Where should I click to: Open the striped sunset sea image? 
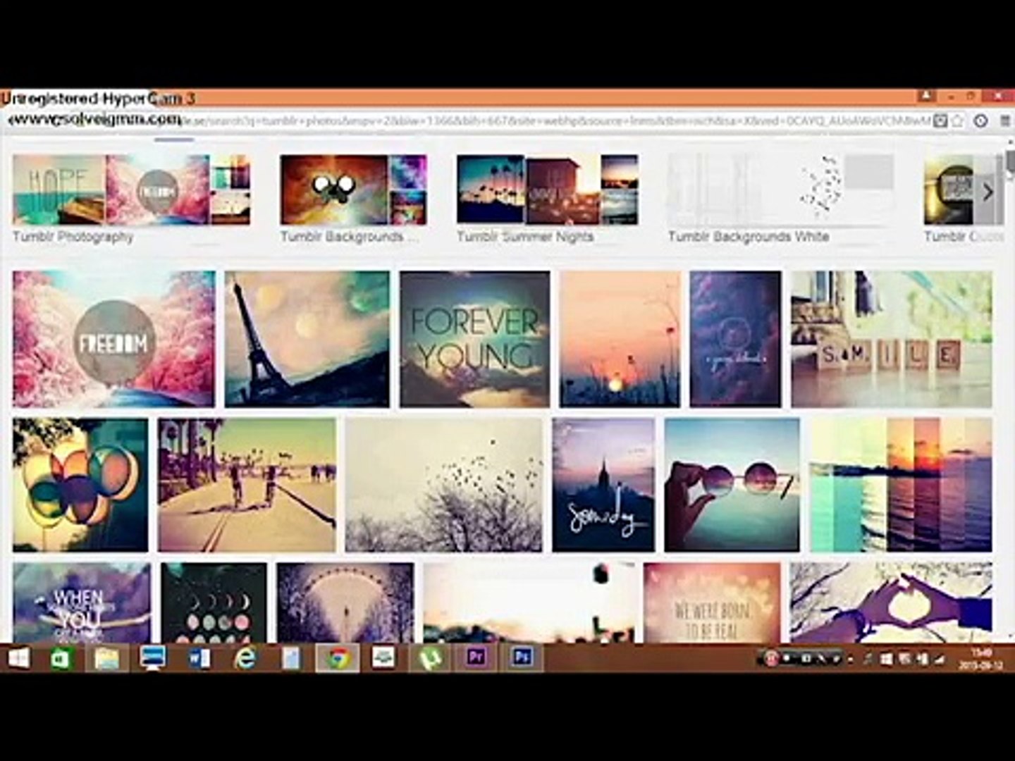click(x=901, y=485)
